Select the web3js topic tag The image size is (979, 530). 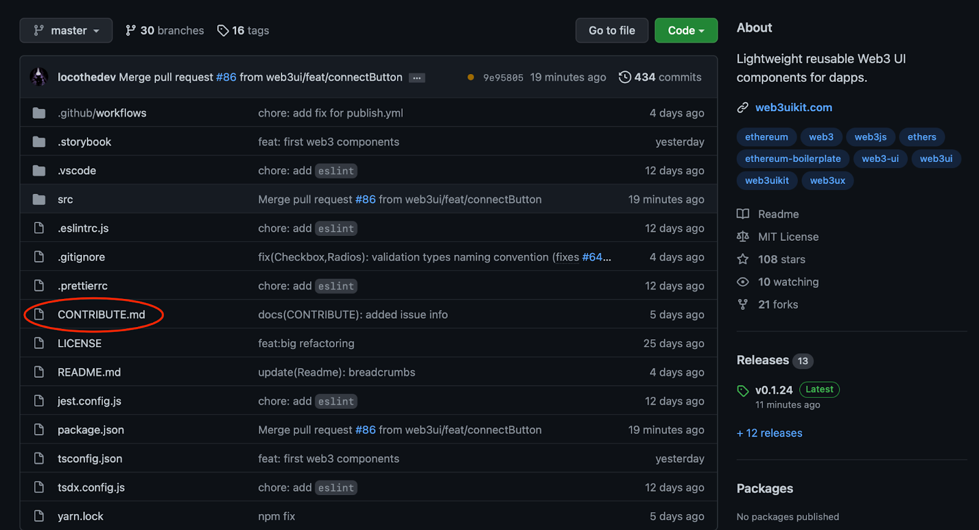click(871, 137)
